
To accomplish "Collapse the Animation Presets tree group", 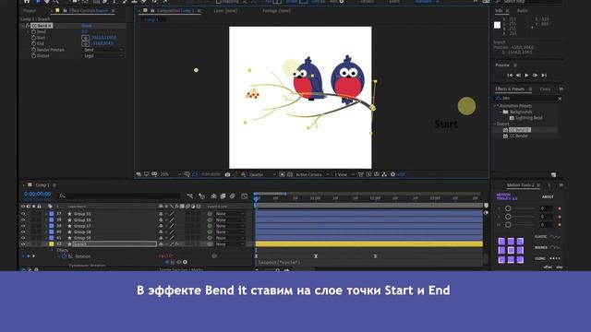I will pos(495,106).
